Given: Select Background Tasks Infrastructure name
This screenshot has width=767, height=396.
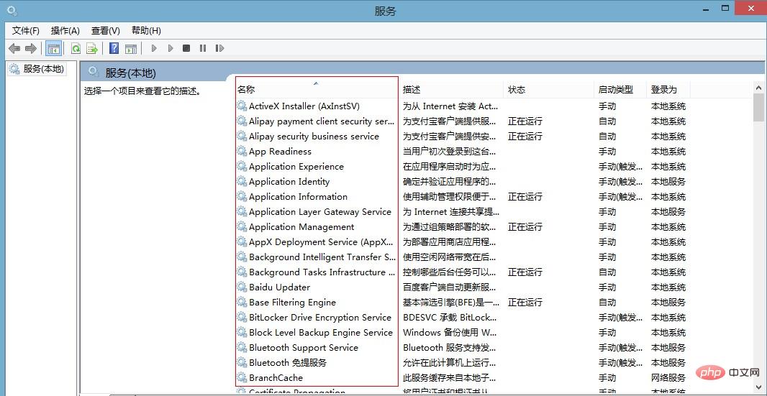Looking at the screenshot, I should (322, 272).
